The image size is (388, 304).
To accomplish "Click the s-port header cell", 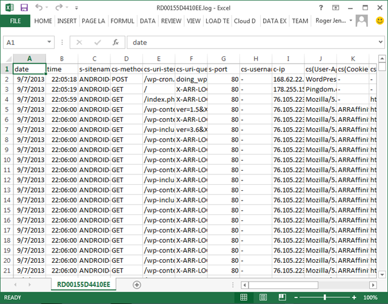I will [x=224, y=69].
